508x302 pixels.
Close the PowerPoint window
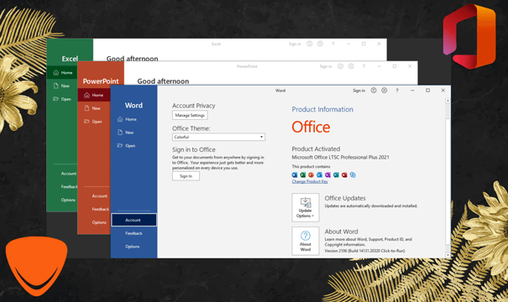(x=410, y=66)
